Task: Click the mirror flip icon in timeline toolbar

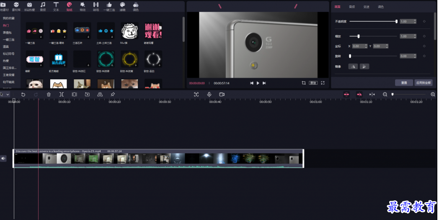Action: [x=100, y=94]
